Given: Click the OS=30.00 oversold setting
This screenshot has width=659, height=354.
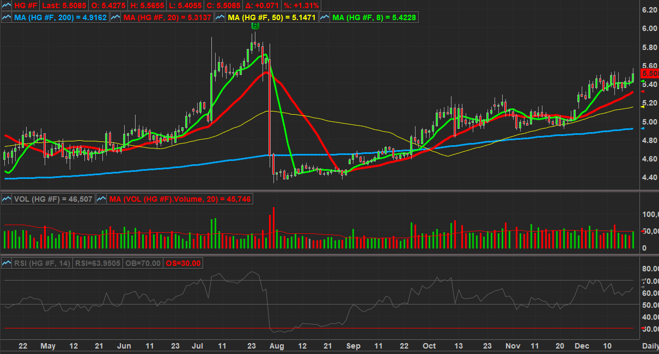Looking at the screenshot, I should pos(184,263).
